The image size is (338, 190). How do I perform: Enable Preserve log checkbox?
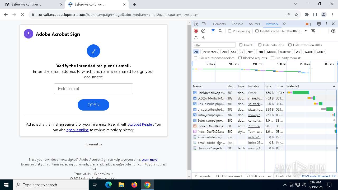coord(230,31)
